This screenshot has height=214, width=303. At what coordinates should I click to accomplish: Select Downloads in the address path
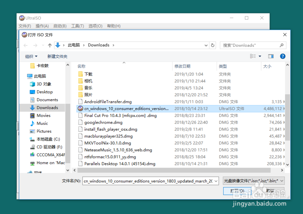98,45
